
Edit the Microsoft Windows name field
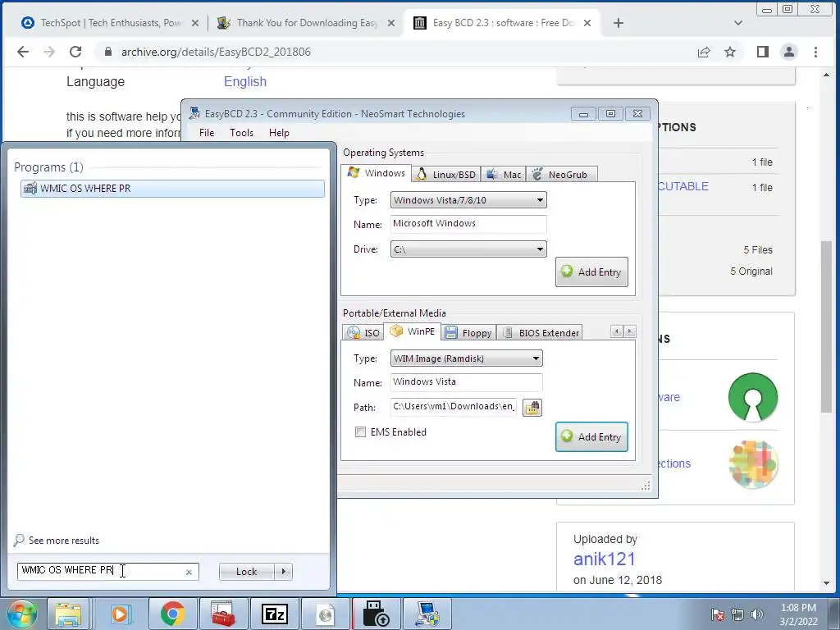coord(468,224)
